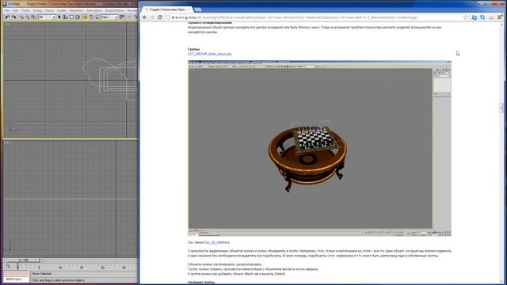The width and height of the screenshot is (507, 285).
Task: Open the Select by Name dialog
Action: coord(65,17)
